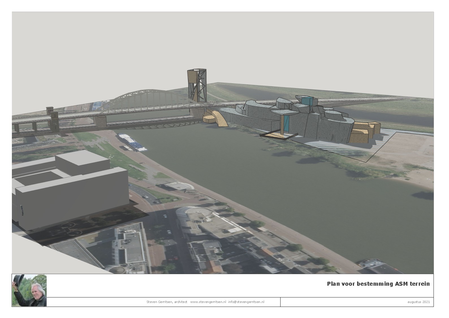The height and width of the screenshot is (318, 449).
Task: Select the blue glass box on the museum roof
Action: (x=307, y=101)
